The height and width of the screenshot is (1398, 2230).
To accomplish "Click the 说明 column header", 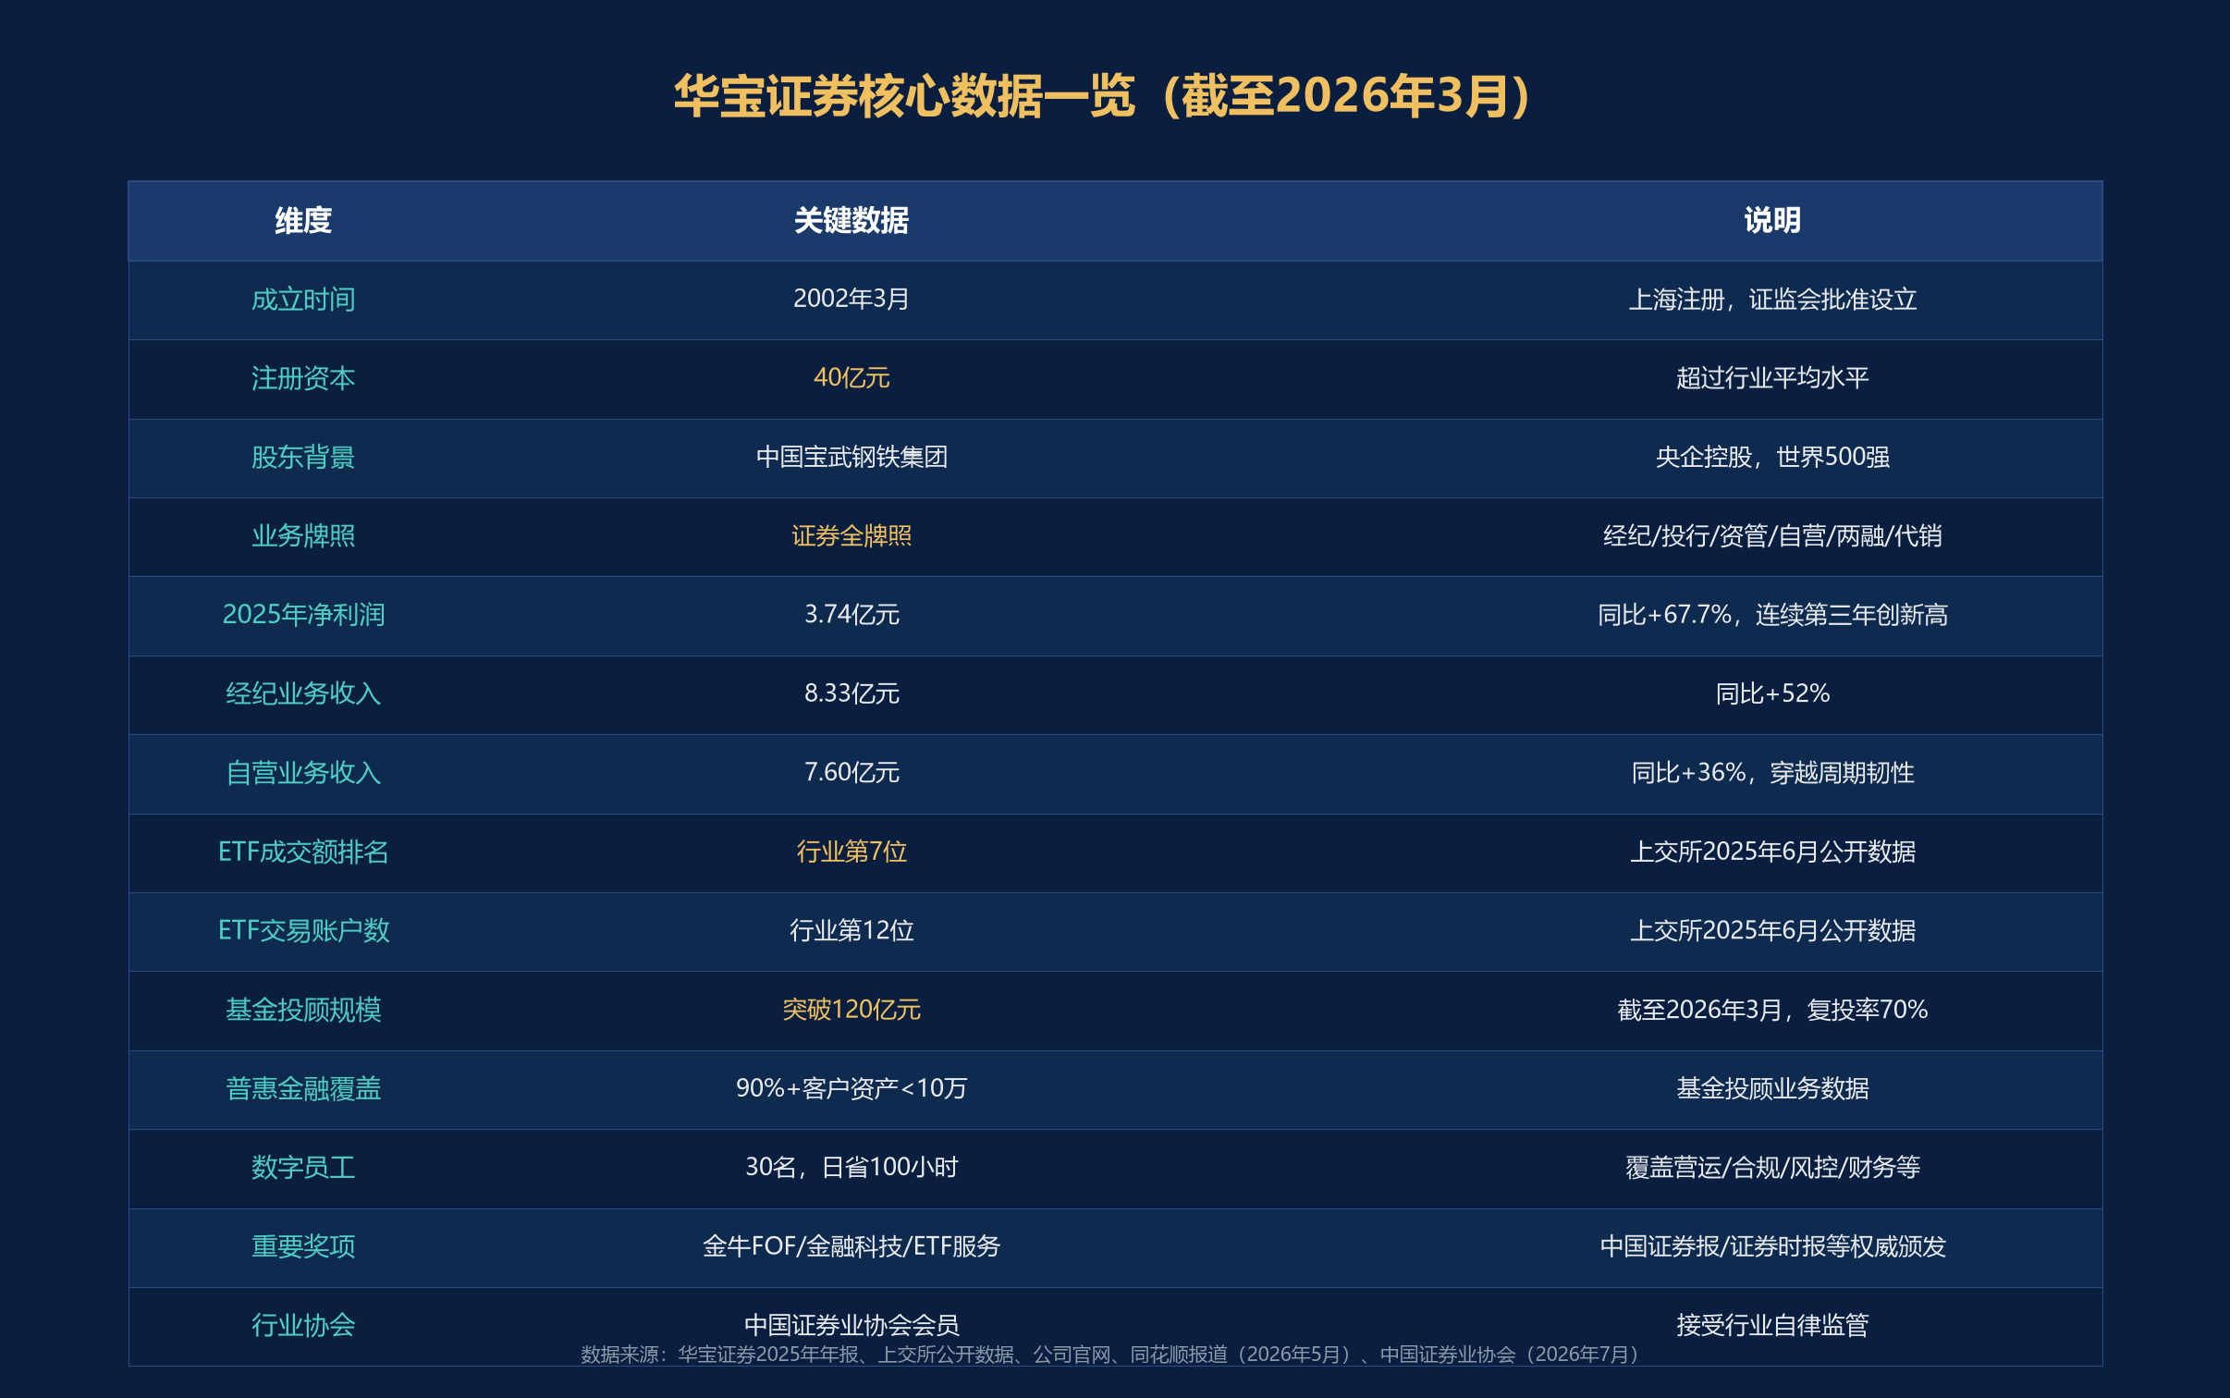I will pos(1772,220).
